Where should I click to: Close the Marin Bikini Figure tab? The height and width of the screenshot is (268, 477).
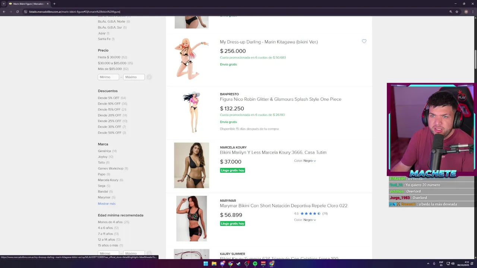click(48, 4)
